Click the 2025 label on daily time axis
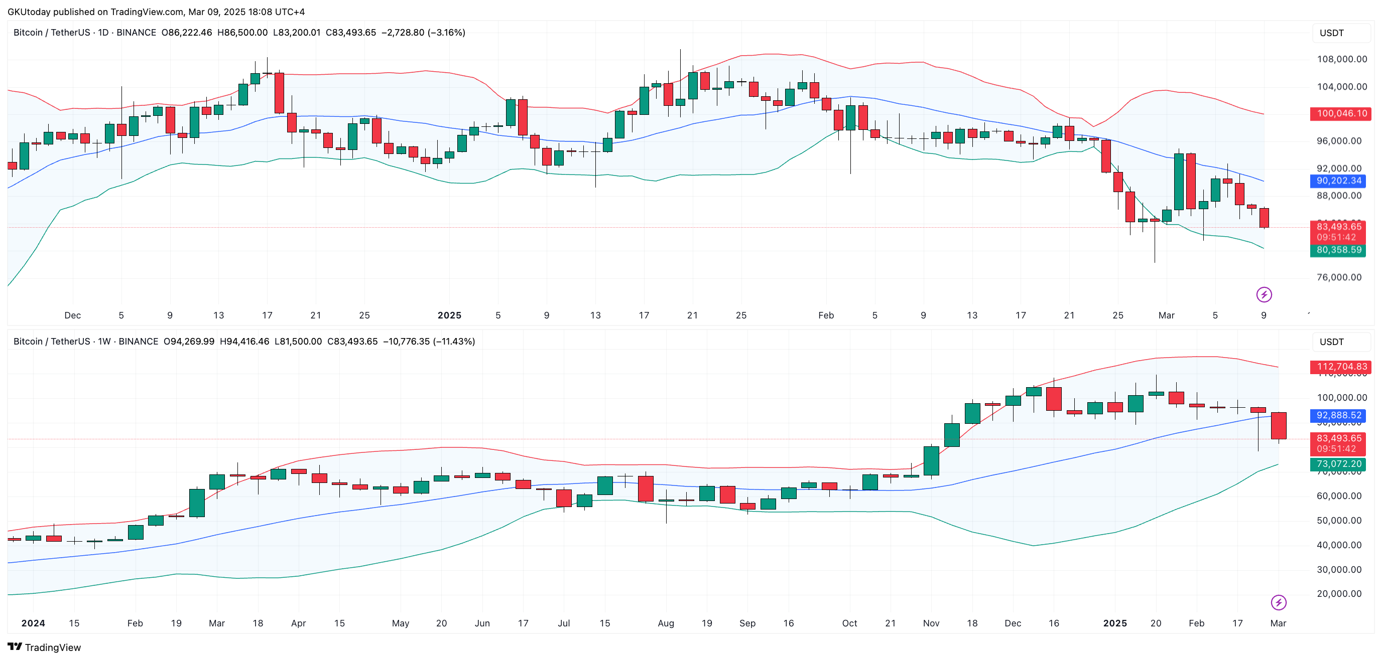 pyautogui.click(x=450, y=315)
